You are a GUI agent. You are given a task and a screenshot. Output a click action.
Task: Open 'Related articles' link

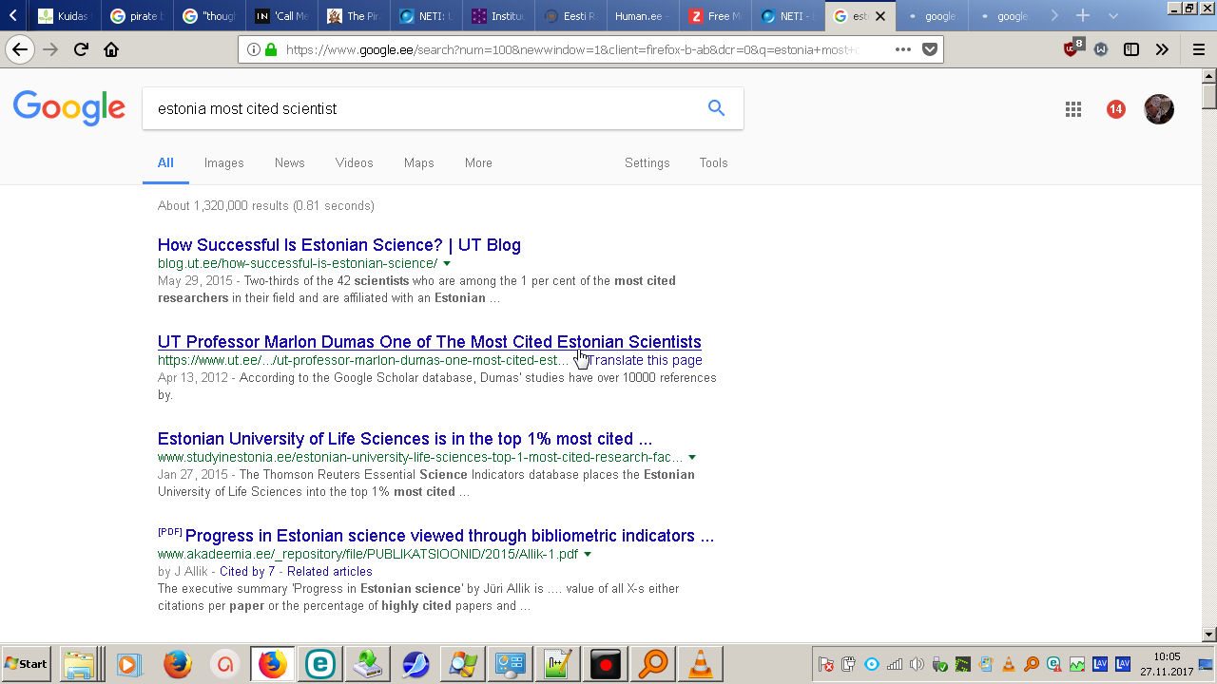click(330, 572)
